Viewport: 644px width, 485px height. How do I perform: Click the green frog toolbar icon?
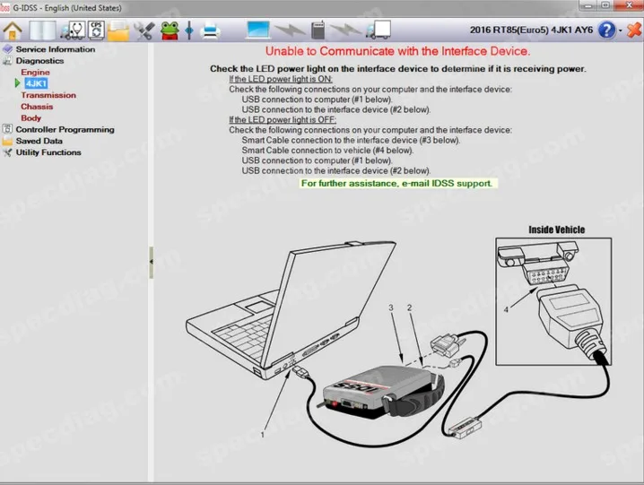(x=170, y=30)
